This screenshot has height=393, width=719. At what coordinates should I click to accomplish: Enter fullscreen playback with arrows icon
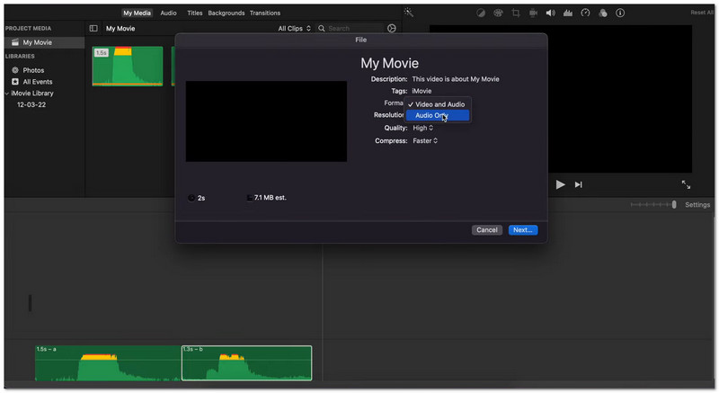(x=686, y=184)
